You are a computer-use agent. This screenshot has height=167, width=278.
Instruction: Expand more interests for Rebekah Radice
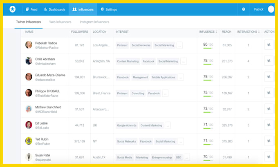tap(179, 45)
